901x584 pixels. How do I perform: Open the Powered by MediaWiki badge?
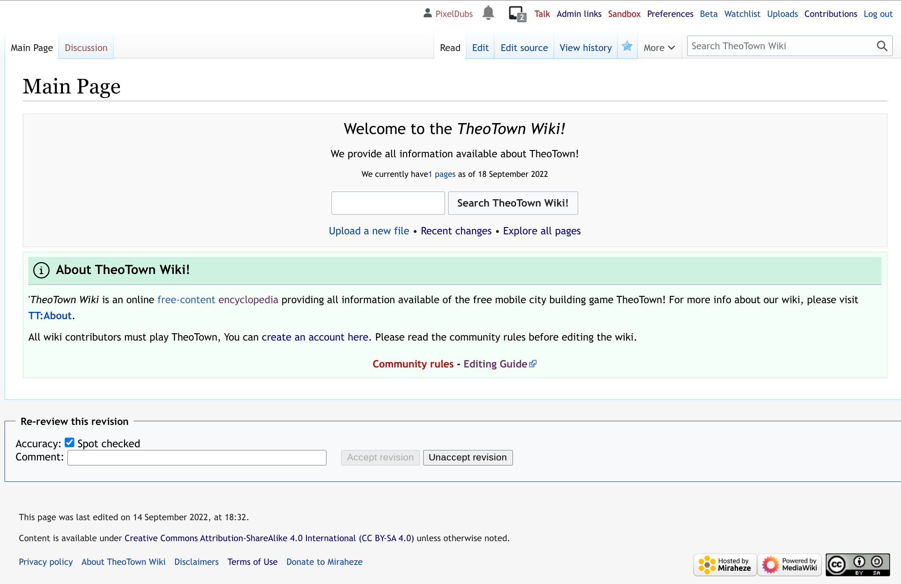click(789, 565)
